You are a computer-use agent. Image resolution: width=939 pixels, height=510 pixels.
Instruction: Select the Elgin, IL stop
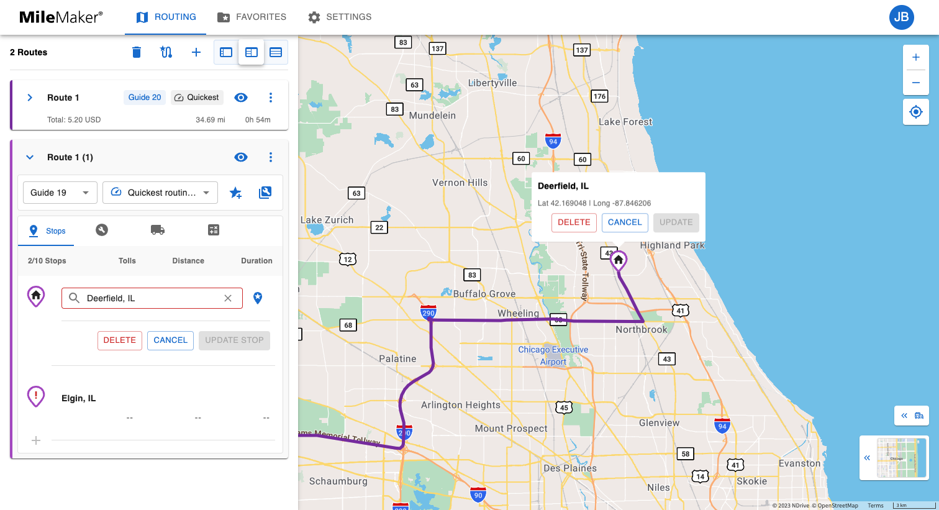(78, 398)
